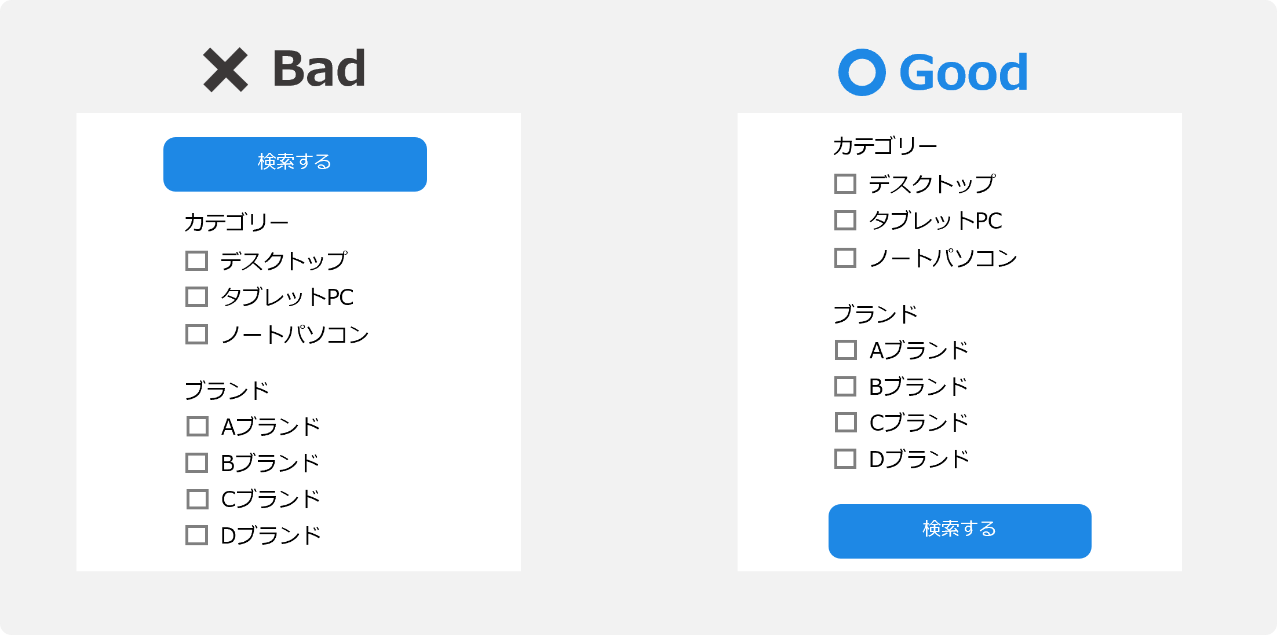
Task: Click the blue circle icon beside Good
Action: point(862,72)
